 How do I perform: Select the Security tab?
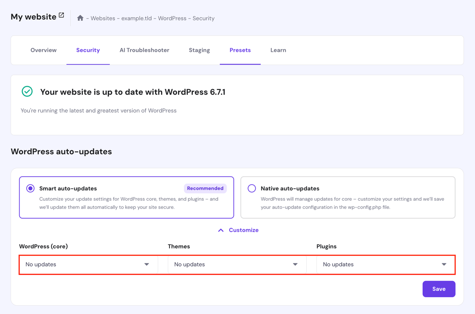click(88, 50)
